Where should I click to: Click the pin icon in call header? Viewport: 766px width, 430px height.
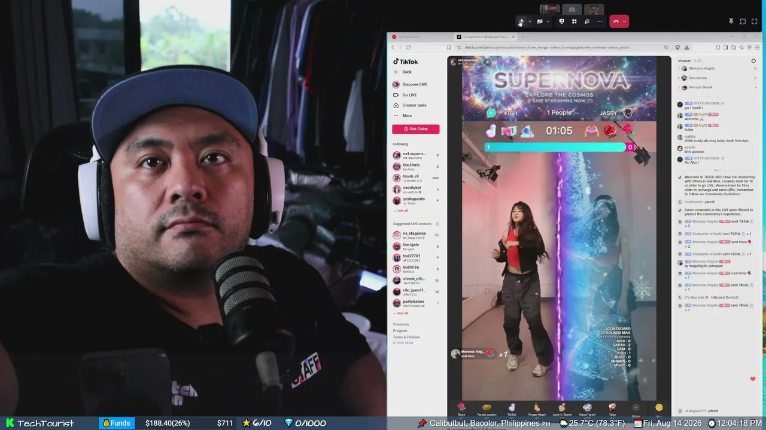coord(731,21)
